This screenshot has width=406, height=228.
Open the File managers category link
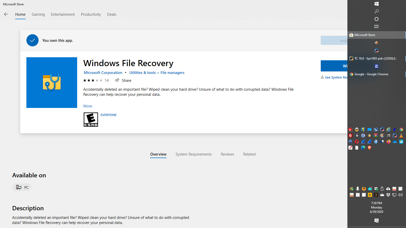click(x=173, y=73)
